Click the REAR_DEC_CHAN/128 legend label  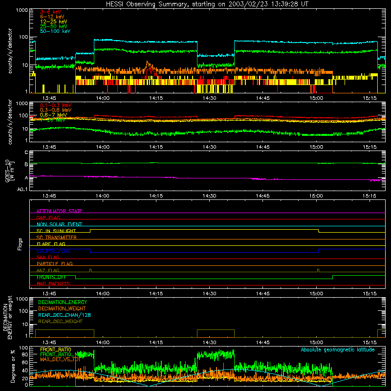tap(65, 315)
